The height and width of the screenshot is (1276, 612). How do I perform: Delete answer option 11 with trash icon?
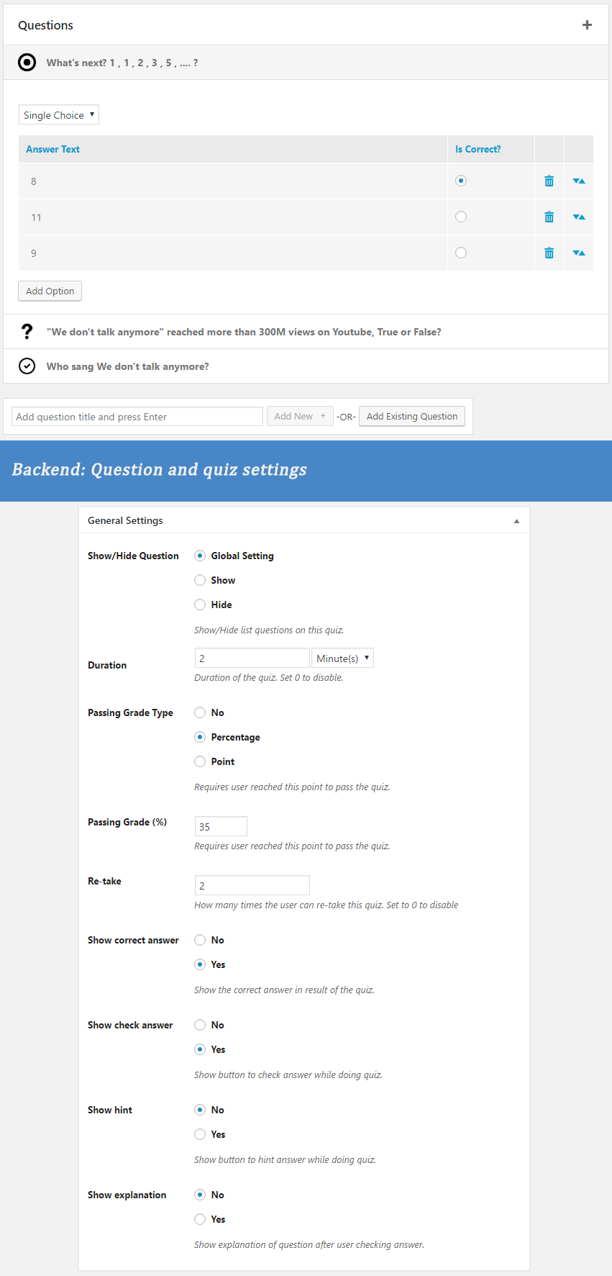(x=549, y=217)
